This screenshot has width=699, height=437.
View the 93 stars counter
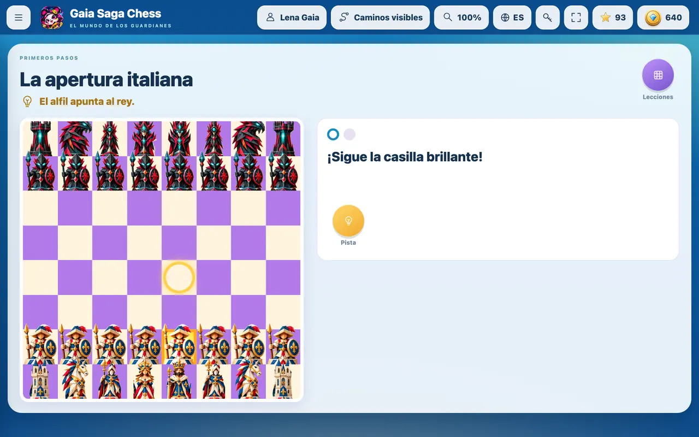point(613,17)
